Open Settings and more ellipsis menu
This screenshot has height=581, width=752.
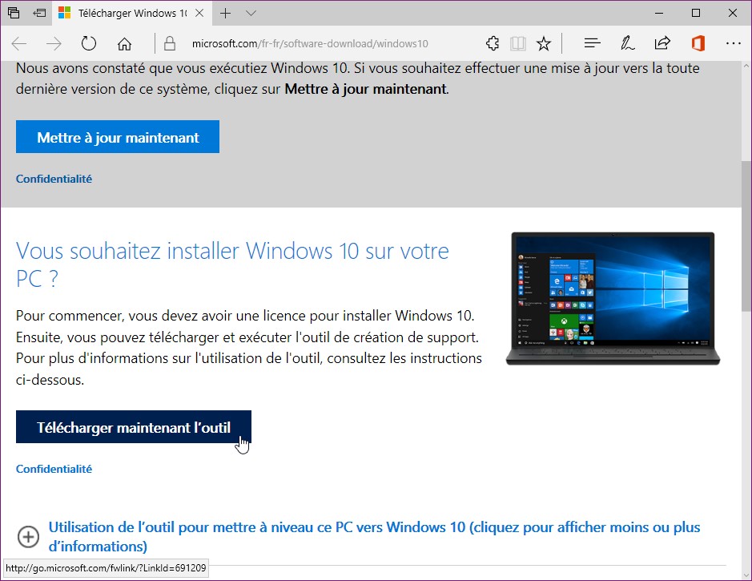[734, 43]
